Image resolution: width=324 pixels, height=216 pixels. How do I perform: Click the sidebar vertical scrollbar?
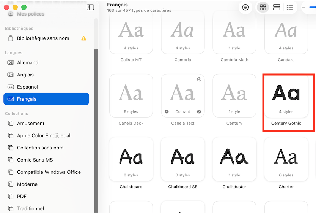[x=96, y=130]
